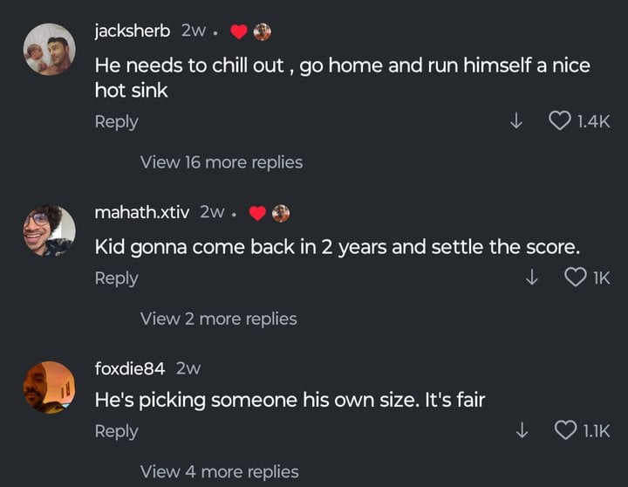Downvote foxdie84's comment with arrow icon

tap(522, 430)
